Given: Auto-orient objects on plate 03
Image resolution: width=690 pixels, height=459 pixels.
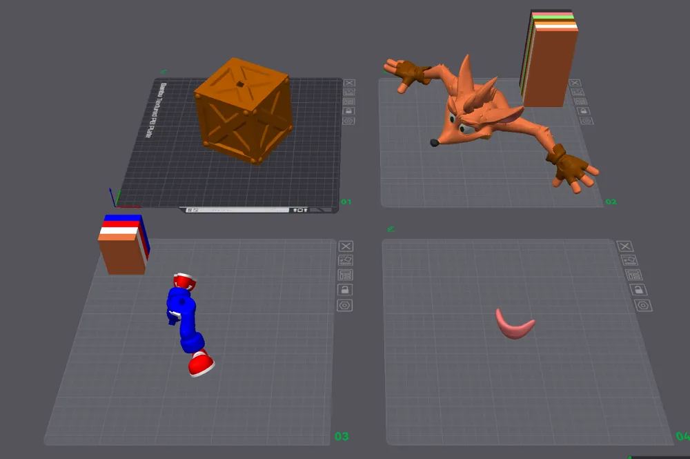Looking at the screenshot, I should tap(346, 260).
